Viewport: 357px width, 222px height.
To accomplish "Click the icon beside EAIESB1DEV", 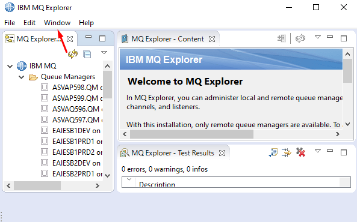I will [x=45, y=130].
